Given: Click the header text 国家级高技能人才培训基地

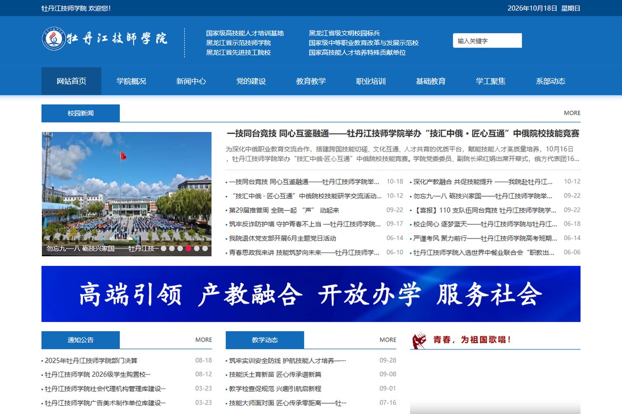Looking at the screenshot, I should click(245, 33).
